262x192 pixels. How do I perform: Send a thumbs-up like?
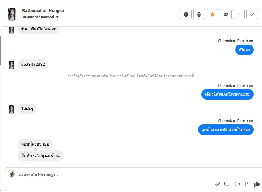[x=256, y=184]
